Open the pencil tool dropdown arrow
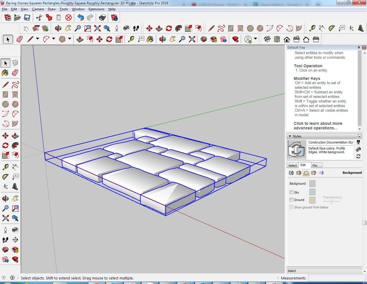The width and height of the screenshot is (367, 284). click(x=38, y=39)
